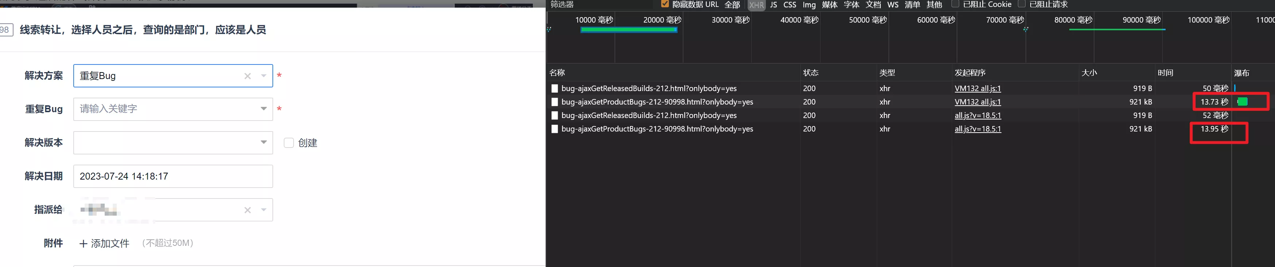The height and width of the screenshot is (267, 1275).
Task: Click file icon of the 13.95 秒 request row
Action: tap(554, 129)
